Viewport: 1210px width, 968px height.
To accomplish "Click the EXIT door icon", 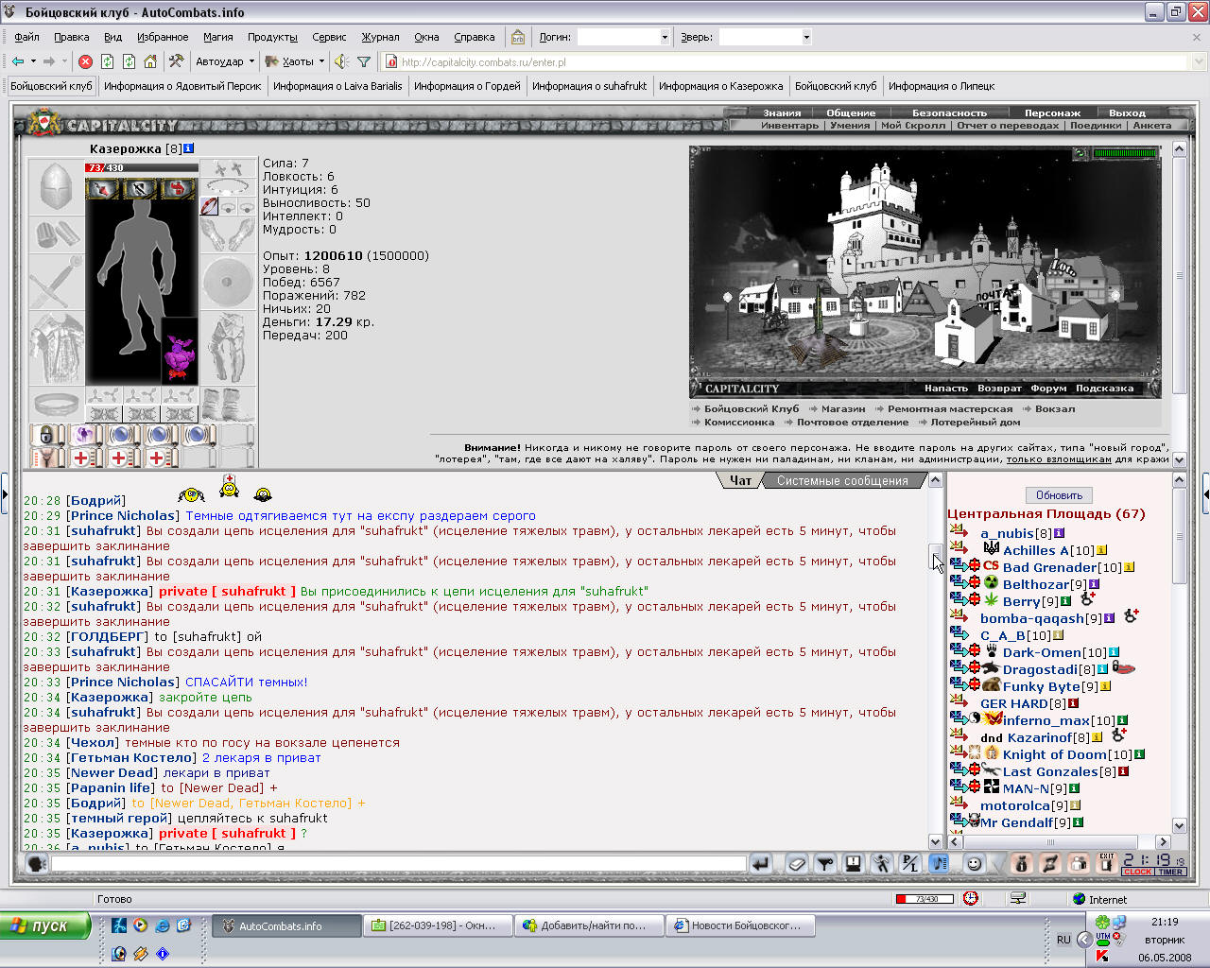I will 1107,863.
